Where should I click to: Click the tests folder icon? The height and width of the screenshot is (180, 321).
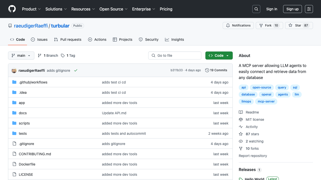point(14,133)
